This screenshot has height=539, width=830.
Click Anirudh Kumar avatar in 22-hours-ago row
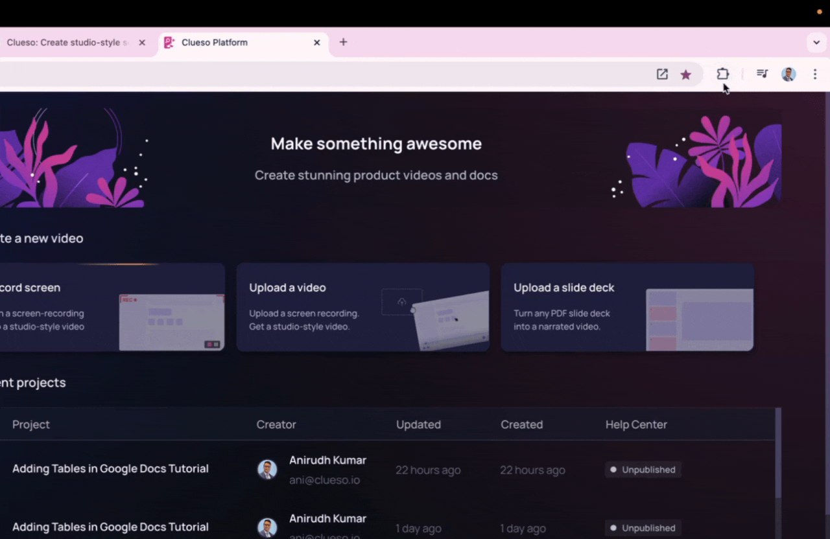(x=267, y=470)
